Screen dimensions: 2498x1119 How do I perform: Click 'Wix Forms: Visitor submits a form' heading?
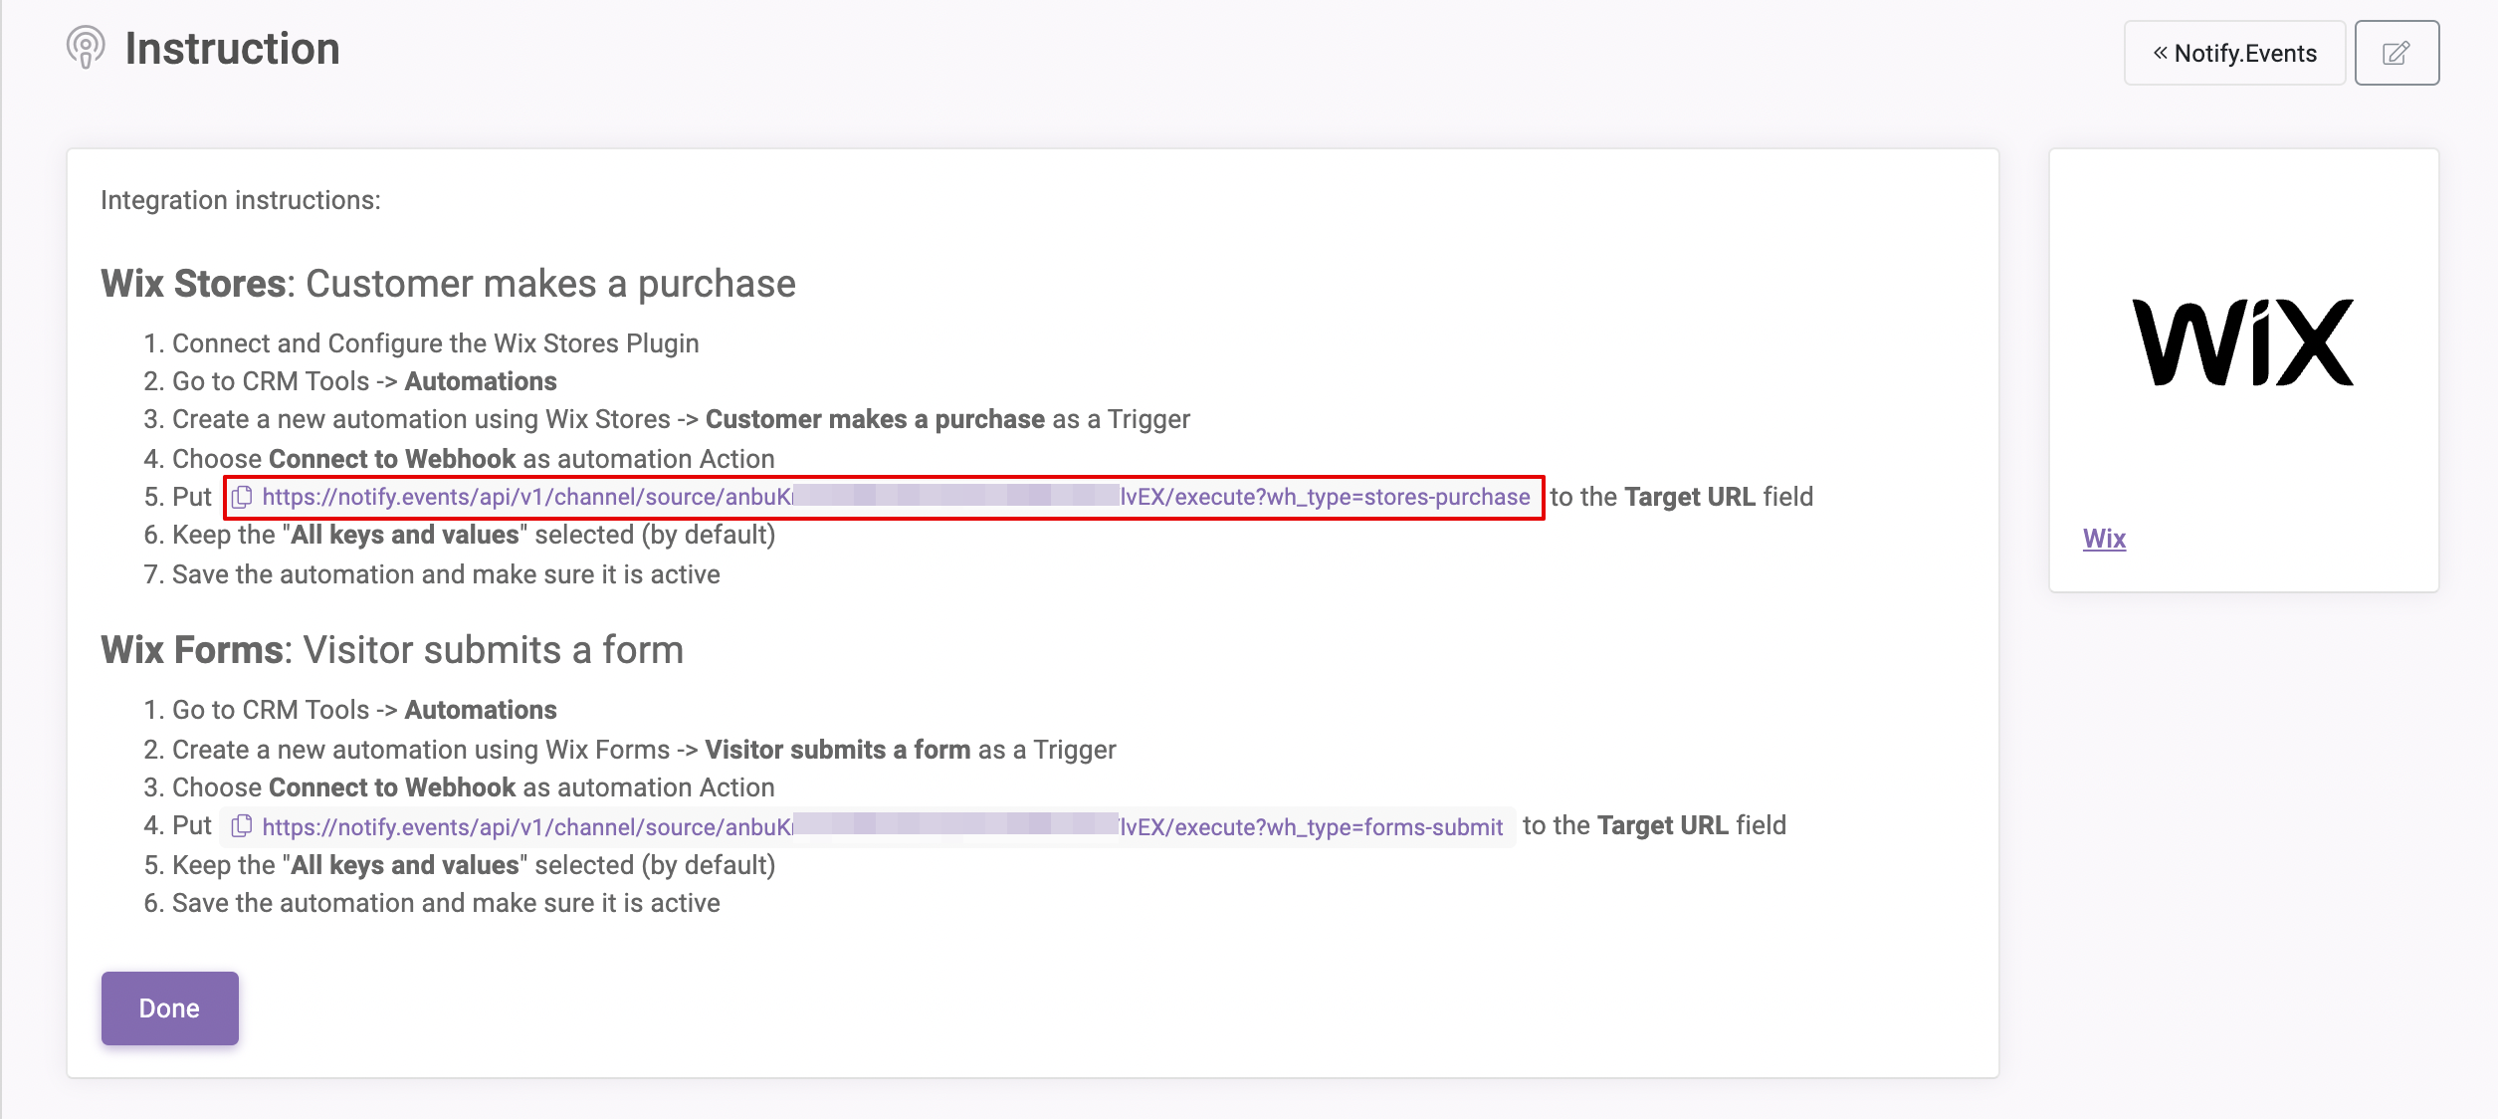tap(392, 650)
